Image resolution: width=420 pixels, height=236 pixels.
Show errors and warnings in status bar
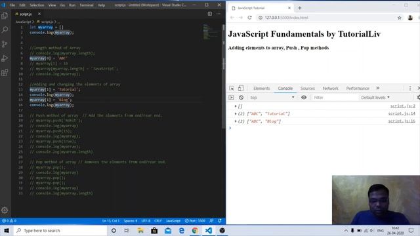(9, 221)
